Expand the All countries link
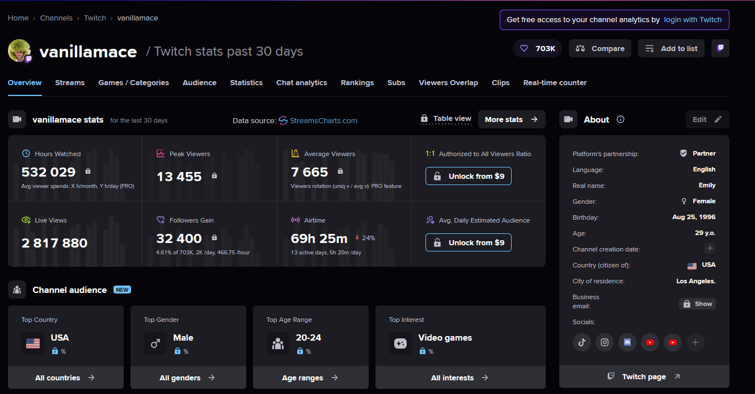 pos(65,378)
